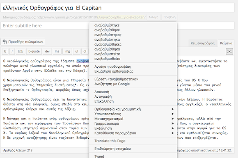238x158 pixels.
Task: Insert a hyperlink with the link button
Action: click(21, 51)
